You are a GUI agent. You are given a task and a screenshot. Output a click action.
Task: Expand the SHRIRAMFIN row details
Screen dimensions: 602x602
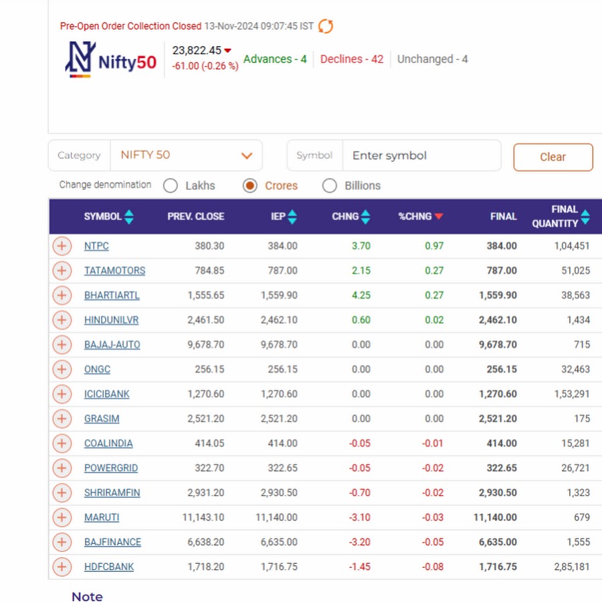(x=62, y=492)
